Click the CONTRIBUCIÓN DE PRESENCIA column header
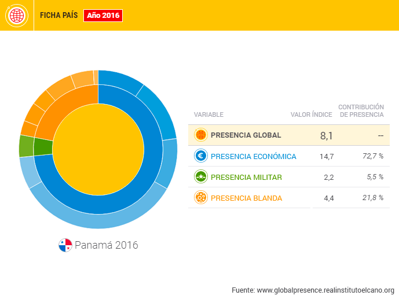The width and height of the screenshot is (399, 299). coord(361,110)
